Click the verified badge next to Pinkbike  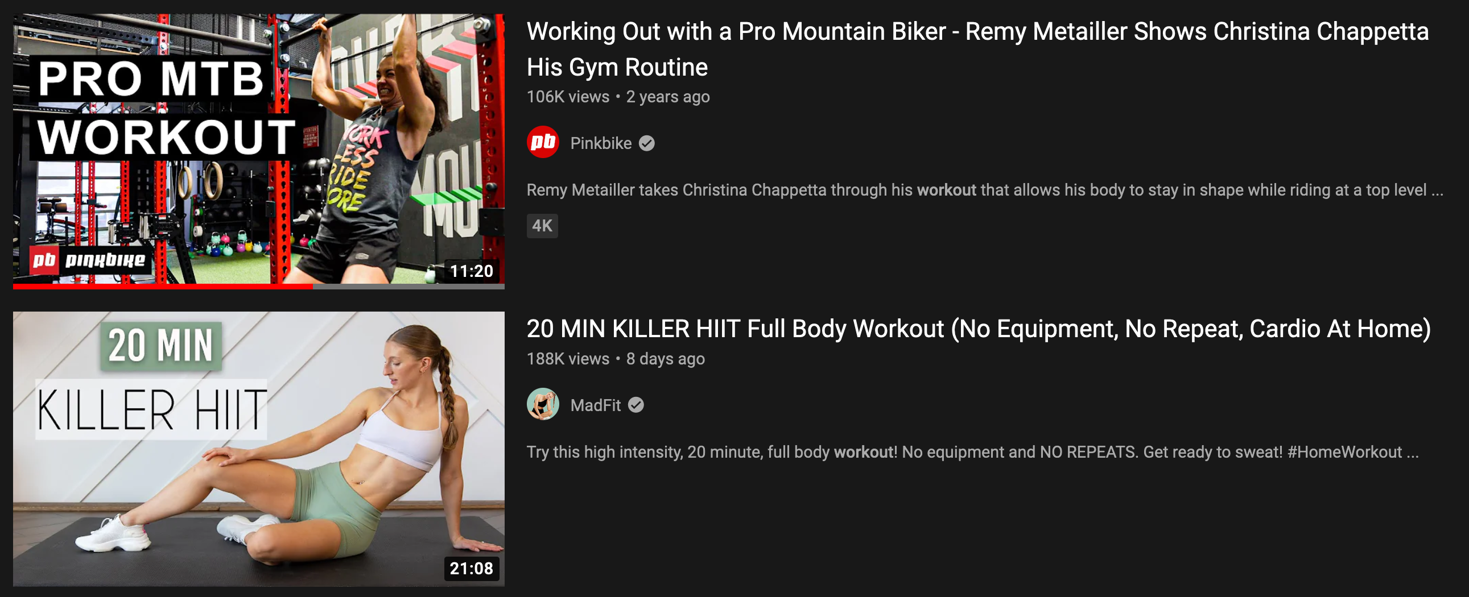click(647, 143)
